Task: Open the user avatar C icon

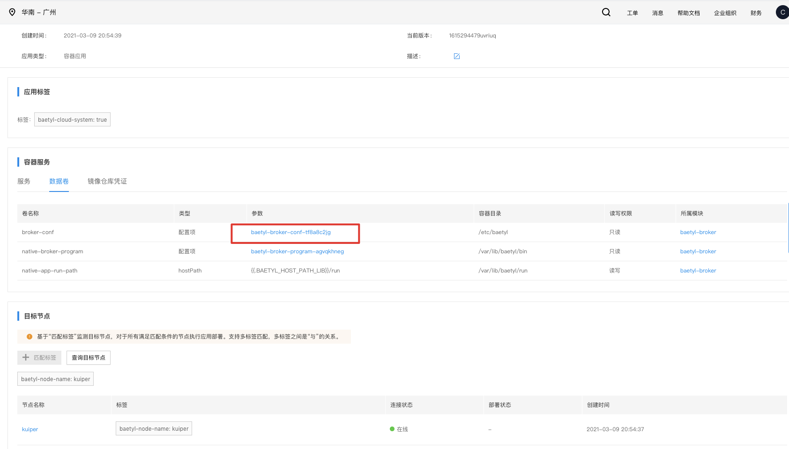Action: (782, 12)
